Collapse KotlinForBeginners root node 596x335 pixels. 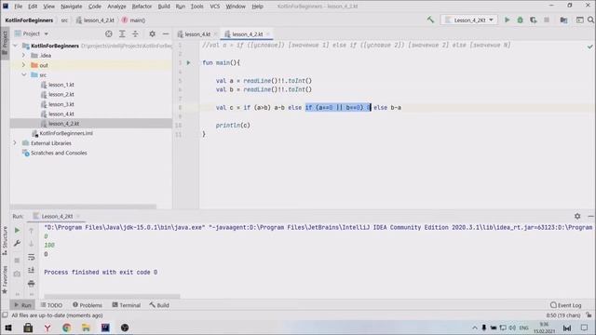pyautogui.click(x=16, y=46)
